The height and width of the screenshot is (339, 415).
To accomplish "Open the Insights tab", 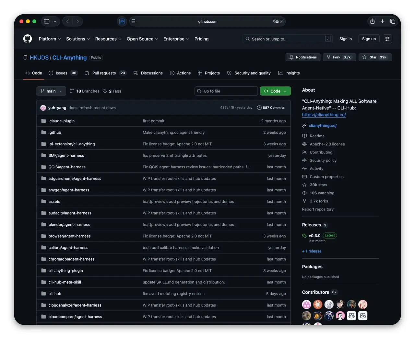I will click(289, 73).
